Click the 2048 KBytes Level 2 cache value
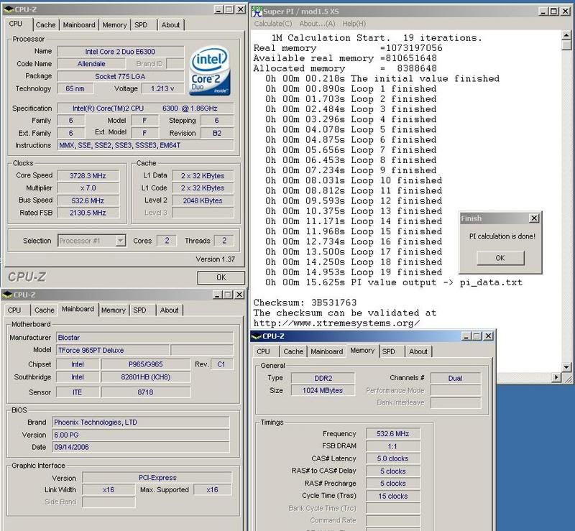The height and width of the screenshot is (531, 575). click(x=203, y=200)
